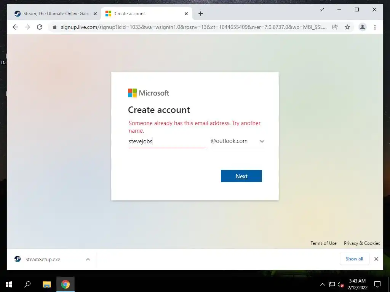
Task: Close the downloads bar
Action: [x=376, y=259]
